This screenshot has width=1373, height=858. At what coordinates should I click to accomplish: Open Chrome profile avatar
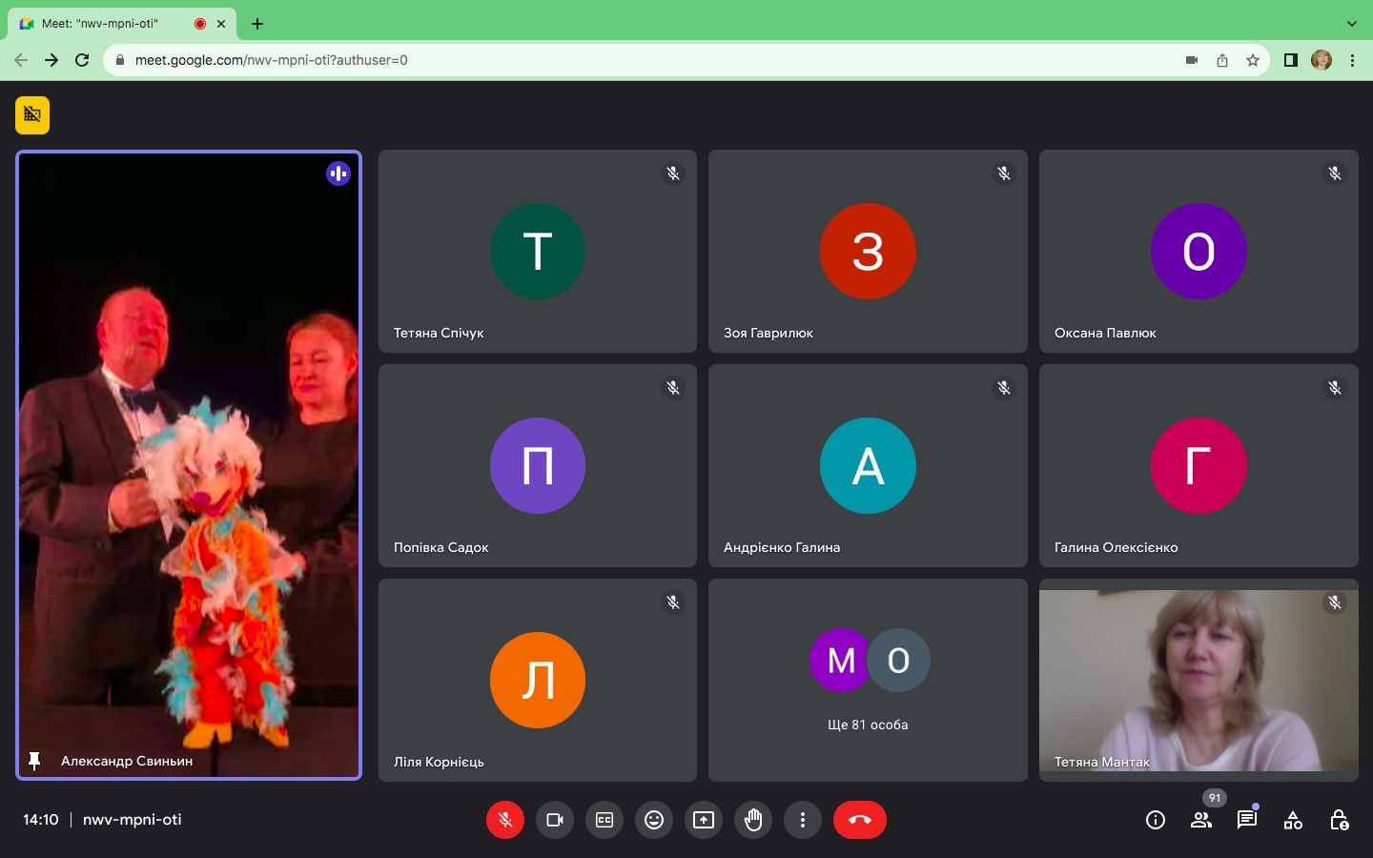(1322, 60)
